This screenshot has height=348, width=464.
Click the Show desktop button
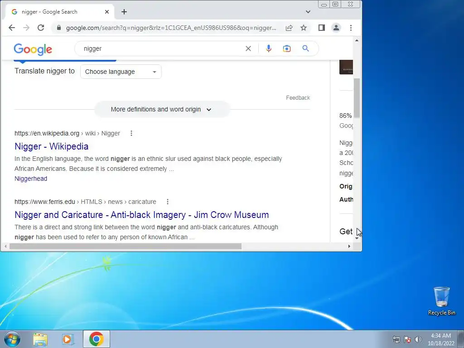point(461,339)
